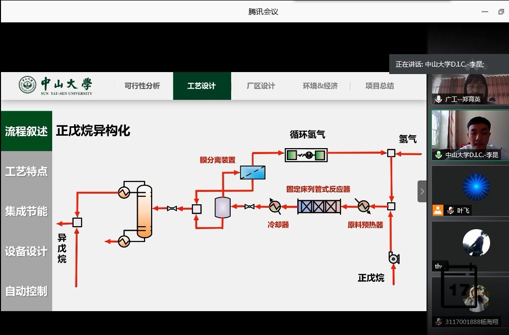Select video thumbnail of 中山大学D.I.C.-李昆
Screen dimensions: 509x335
coord(470,132)
